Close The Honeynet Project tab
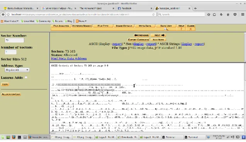This screenshot has height=142, width=246. [113, 8]
